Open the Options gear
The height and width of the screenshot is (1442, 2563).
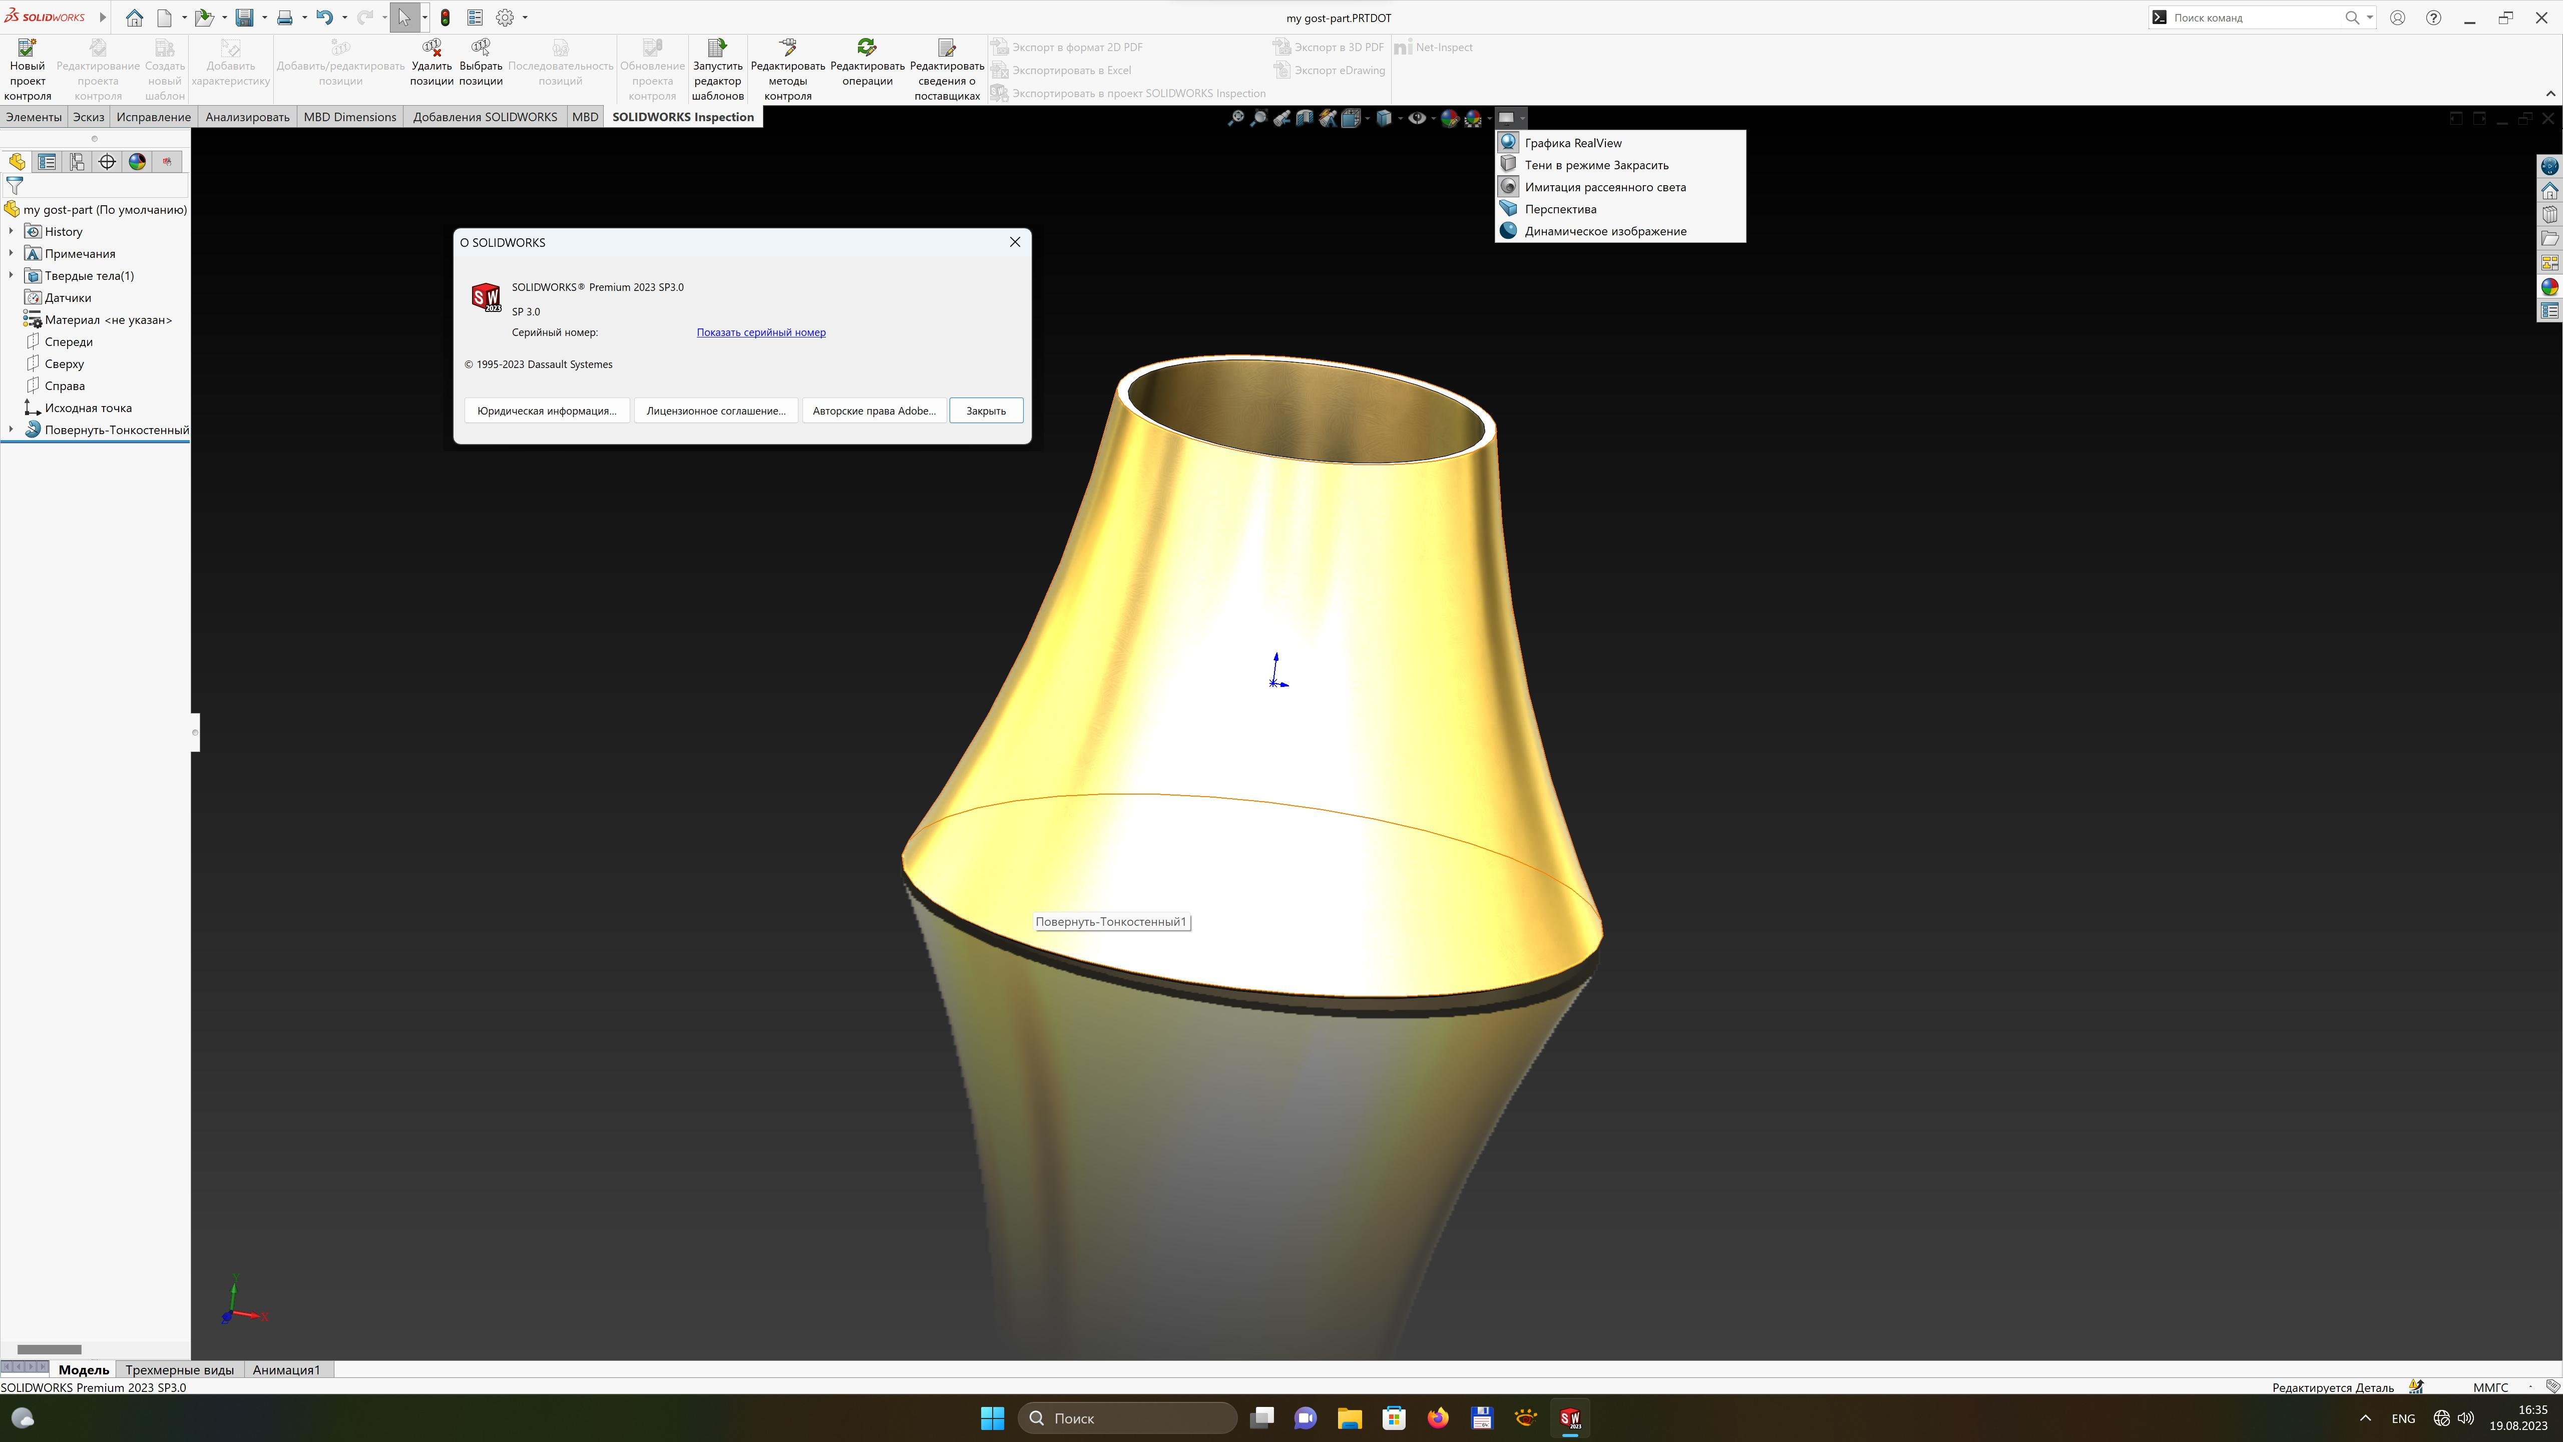point(506,18)
